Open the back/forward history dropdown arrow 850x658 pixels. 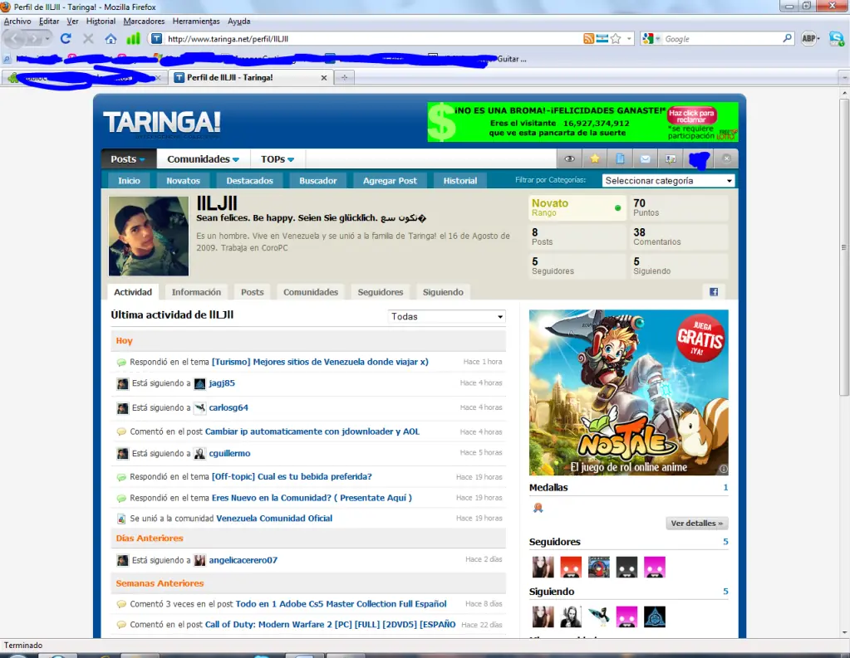pos(47,38)
